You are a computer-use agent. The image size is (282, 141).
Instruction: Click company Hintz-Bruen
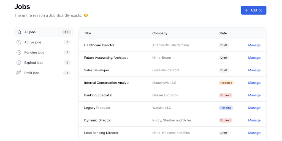162,58
